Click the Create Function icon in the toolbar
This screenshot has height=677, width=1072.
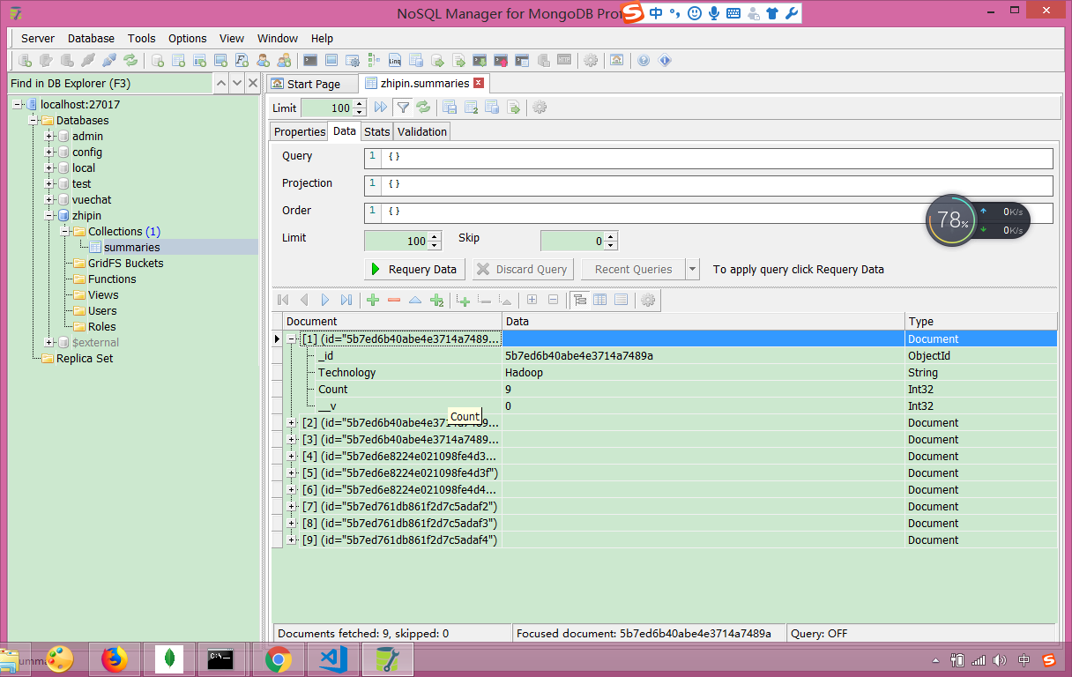tap(242, 60)
